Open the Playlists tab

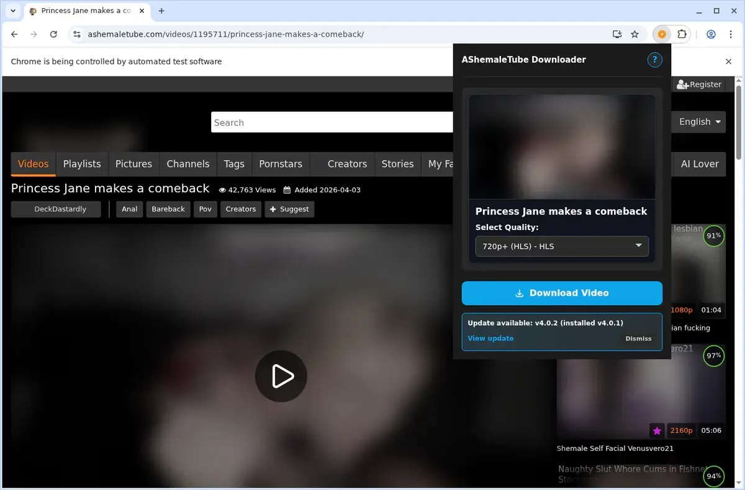coord(82,164)
